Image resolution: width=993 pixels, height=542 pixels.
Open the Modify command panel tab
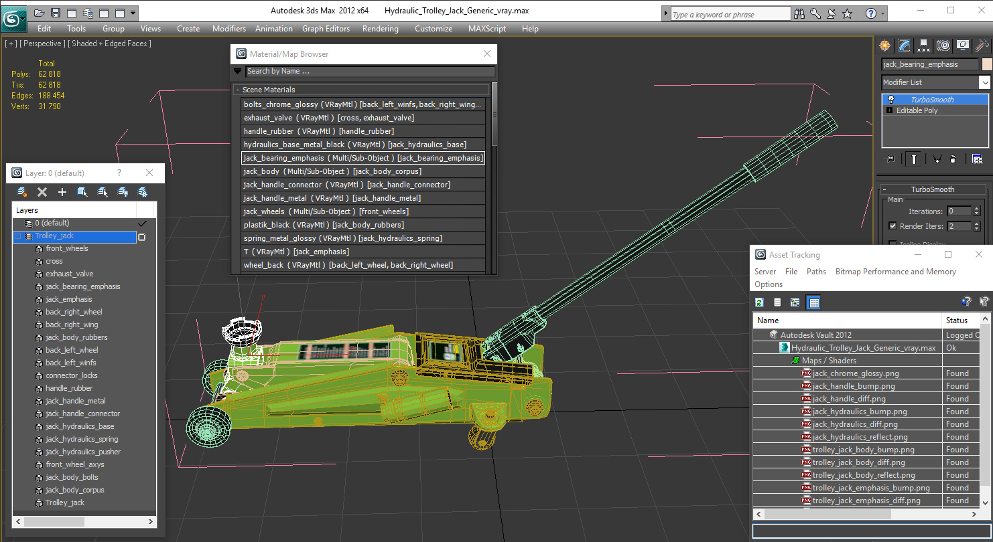point(905,46)
